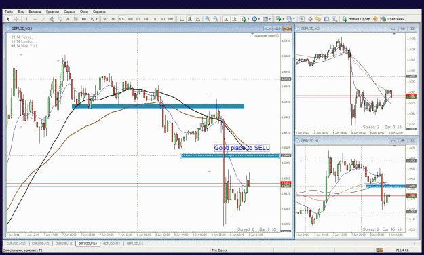
Task: Select the 'Good place to SELL' label
Action: pyautogui.click(x=242, y=148)
